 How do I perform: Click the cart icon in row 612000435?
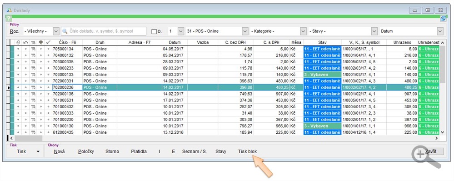click(x=33, y=132)
